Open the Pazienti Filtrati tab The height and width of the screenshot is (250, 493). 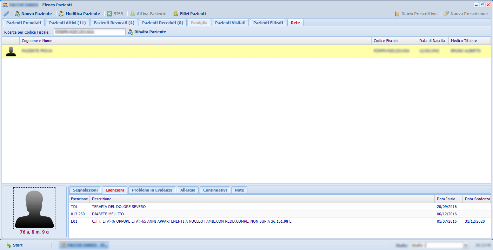click(x=268, y=23)
